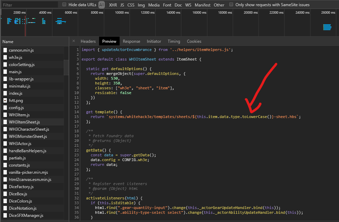The height and width of the screenshot is (222, 339).
Task: Click the file icon beside main.js
Action: click(x=5, y=72)
